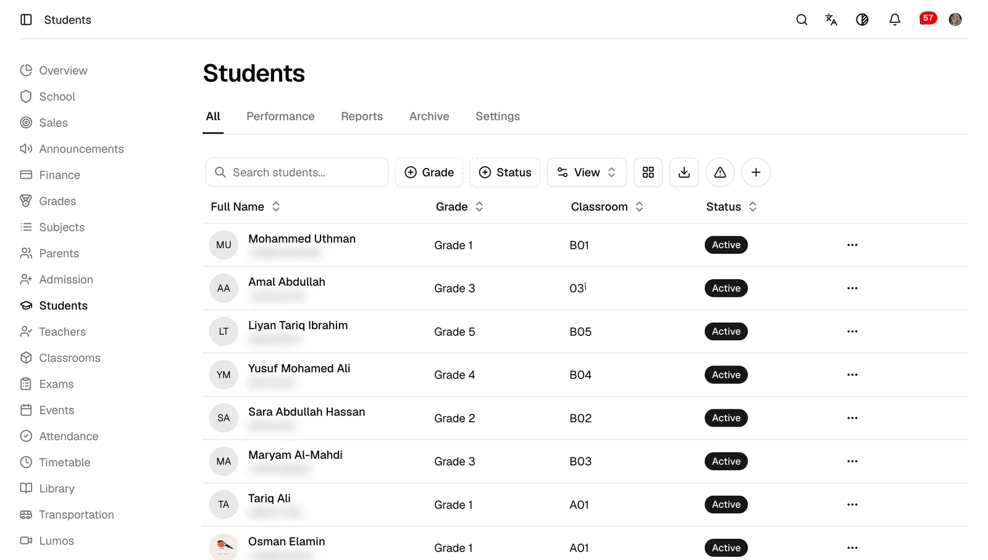Open Sales in sidebar
988x560 pixels.
point(44,123)
